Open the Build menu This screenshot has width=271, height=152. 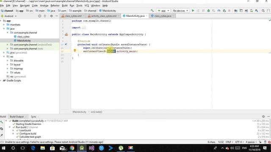65,5
